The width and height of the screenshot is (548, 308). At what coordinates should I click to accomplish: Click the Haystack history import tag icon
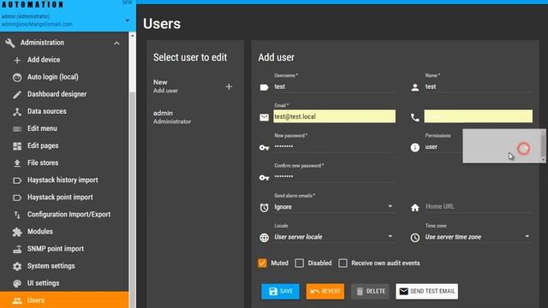tap(17, 181)
